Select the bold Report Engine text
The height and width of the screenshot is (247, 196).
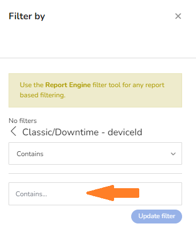[x=68, y=85]
